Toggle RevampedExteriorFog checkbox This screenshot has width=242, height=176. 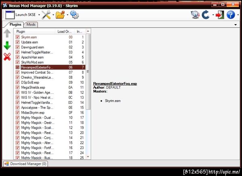(17, 67)
